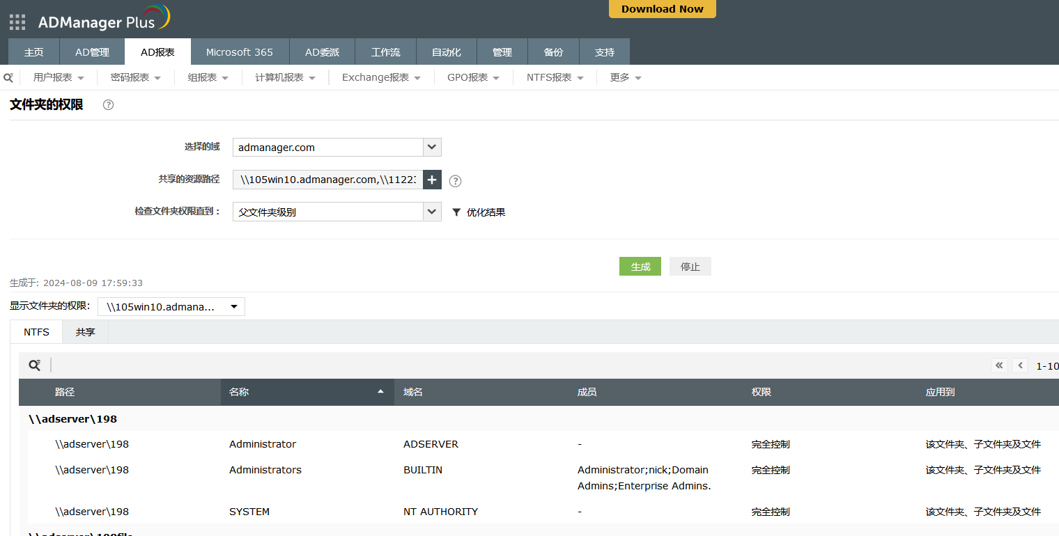The width and height of the screenshot is (1059, 536).
Task: Click plus icon to add shared path
Action: (x=432, y=180)
